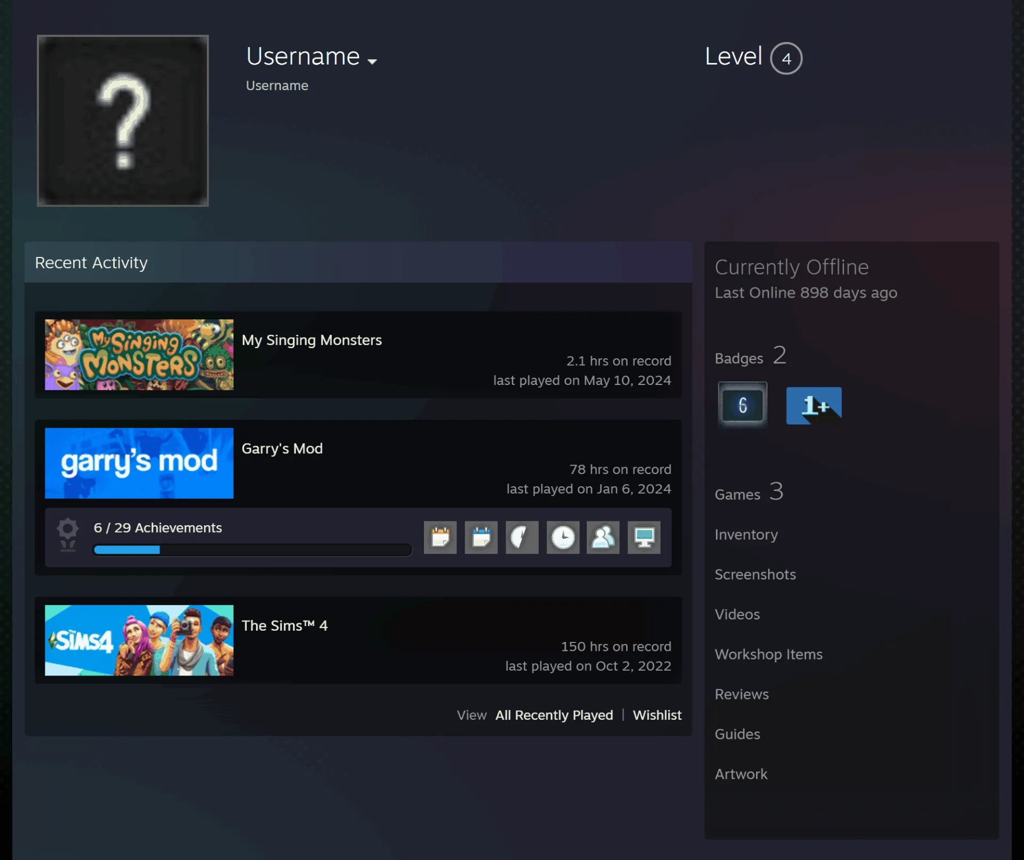This screenshot has width=1024, height=860.
Task: Select the moon achievement icon
Action: pyautogui.click(x=522, y=537)
